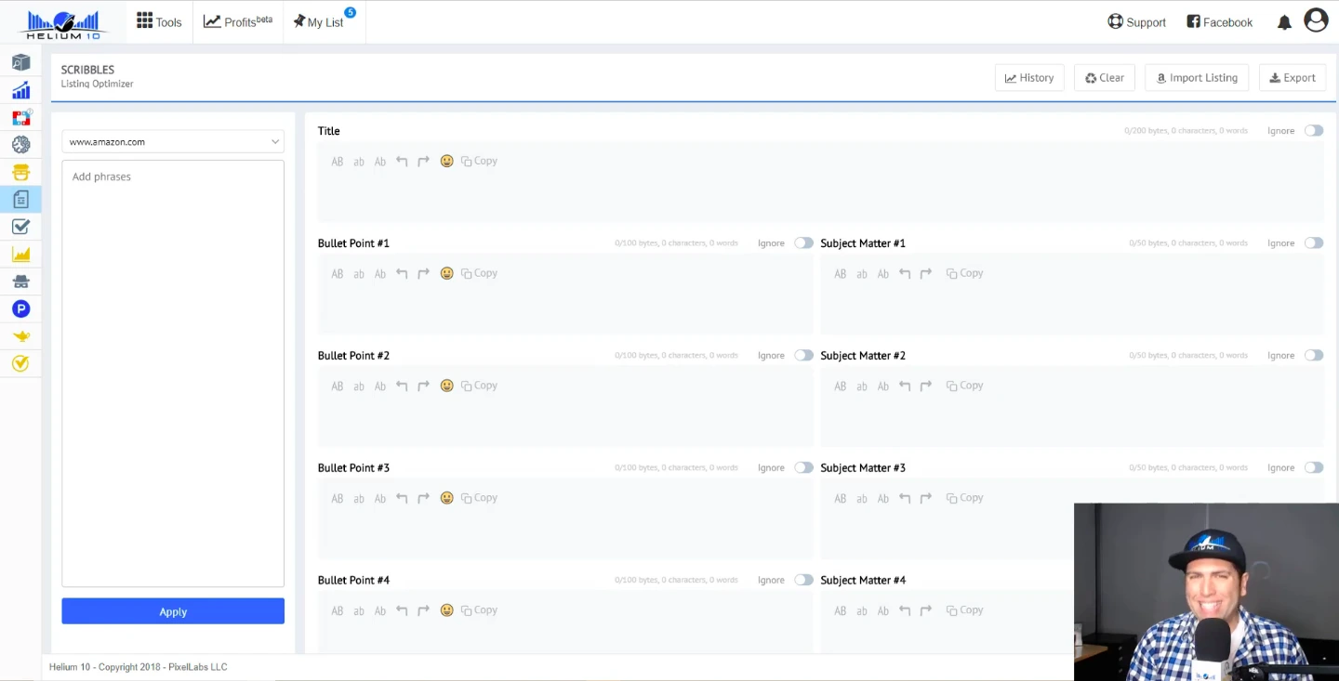Open the Profits beta tab
Image resolution: width=1339 pixels, height=681 pixels.
238,22
